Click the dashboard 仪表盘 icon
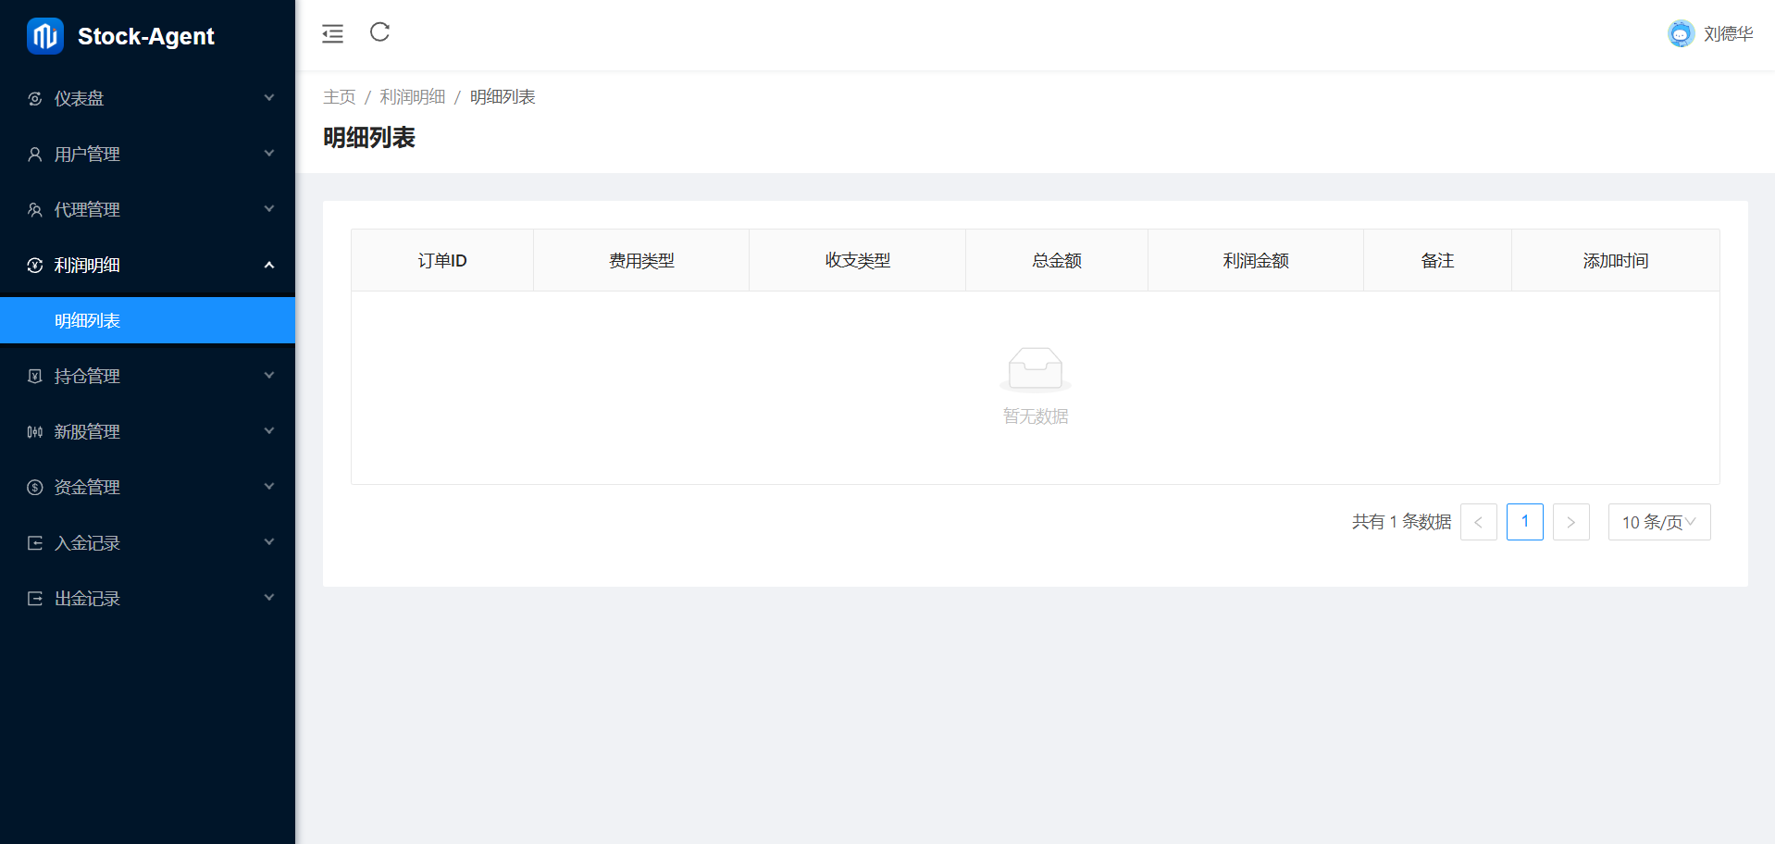The width and height of the screenshot is (1775, 844). [35, 99]
